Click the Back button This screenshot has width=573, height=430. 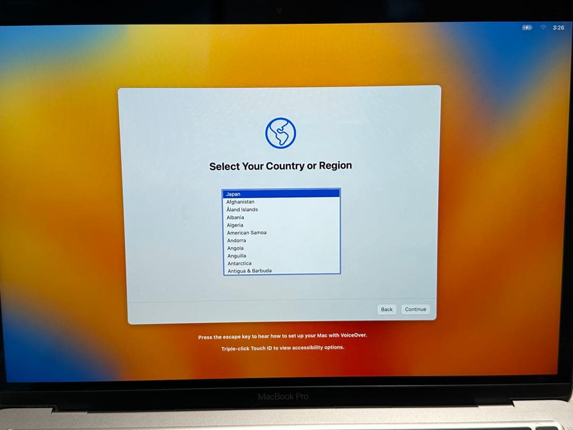(386, 309)
